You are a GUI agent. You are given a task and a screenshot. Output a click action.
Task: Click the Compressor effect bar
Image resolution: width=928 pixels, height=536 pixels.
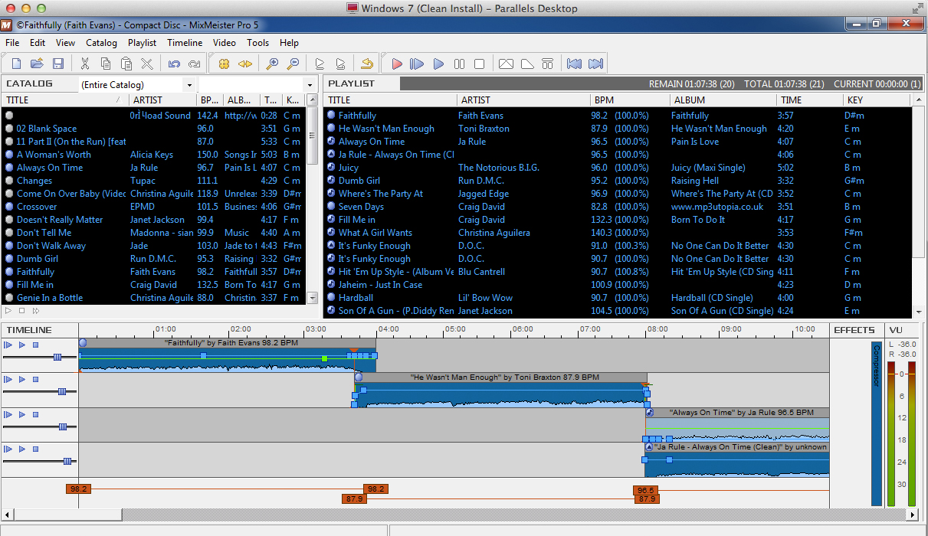(x=876, y=423)
